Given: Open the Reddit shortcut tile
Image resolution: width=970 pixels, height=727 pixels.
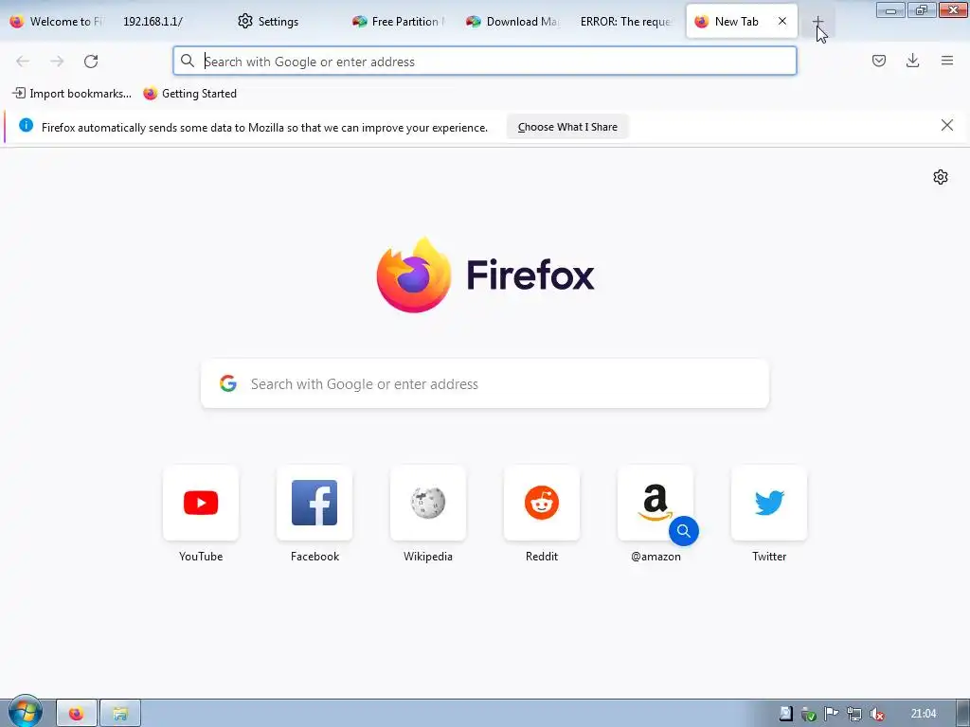Looking at the screenshot, I should (542, 503).
